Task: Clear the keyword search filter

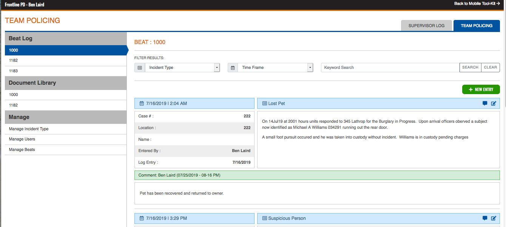Action: coord(490,67)
